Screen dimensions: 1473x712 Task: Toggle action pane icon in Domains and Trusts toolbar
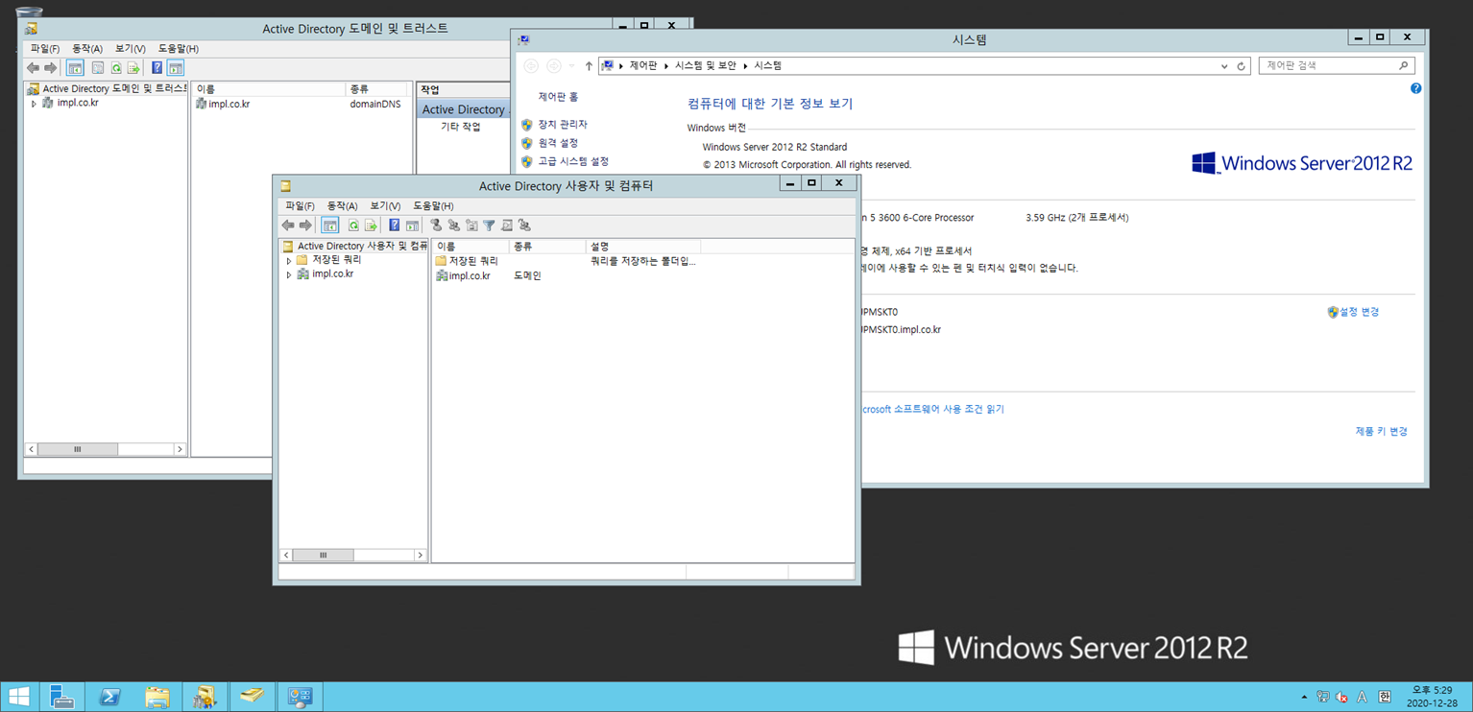(176, 68)
